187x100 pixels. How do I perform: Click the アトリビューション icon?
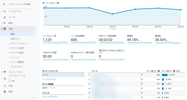[5, 79]
